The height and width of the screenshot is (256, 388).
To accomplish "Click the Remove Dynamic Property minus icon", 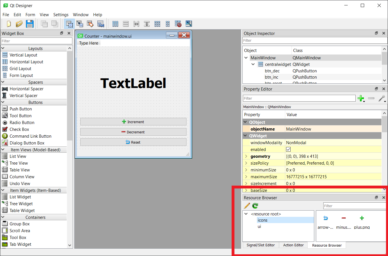I will [371, 98].
